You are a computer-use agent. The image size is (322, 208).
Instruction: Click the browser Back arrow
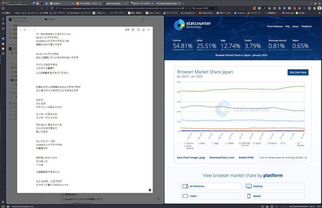(42, 8)
